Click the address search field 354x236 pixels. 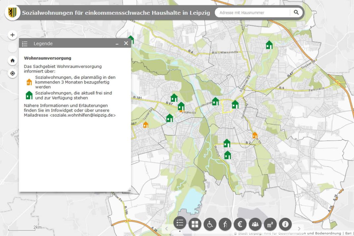click(x=255, y=12)
